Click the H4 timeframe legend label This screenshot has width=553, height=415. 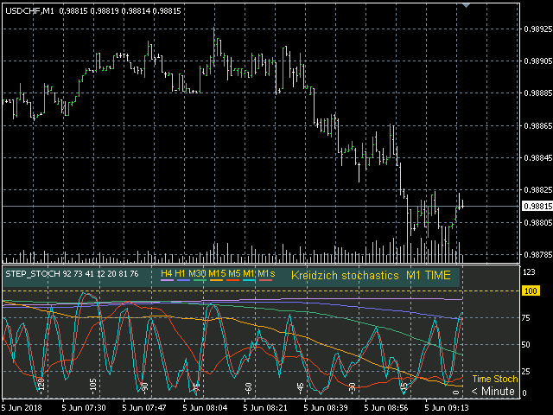pyautogui.click(x=167, y=274)
